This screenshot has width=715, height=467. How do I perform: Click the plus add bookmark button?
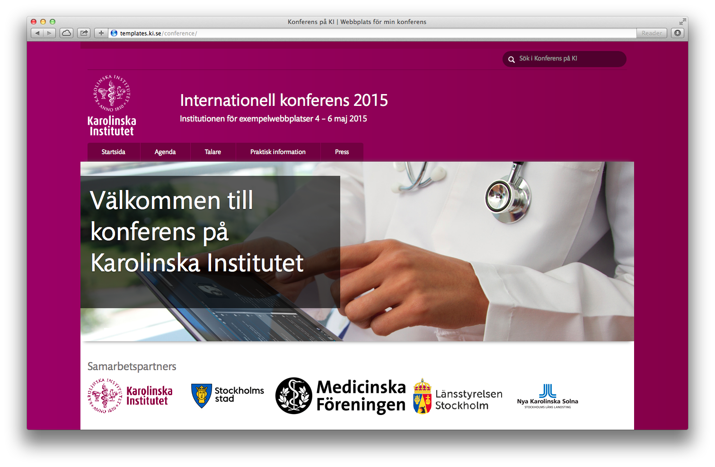pyautogui.click(x=101, y=33)
